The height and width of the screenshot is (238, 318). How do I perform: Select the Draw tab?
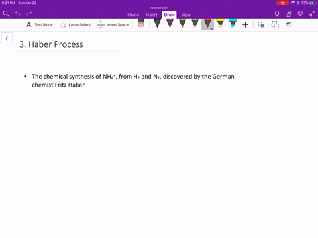169,15
